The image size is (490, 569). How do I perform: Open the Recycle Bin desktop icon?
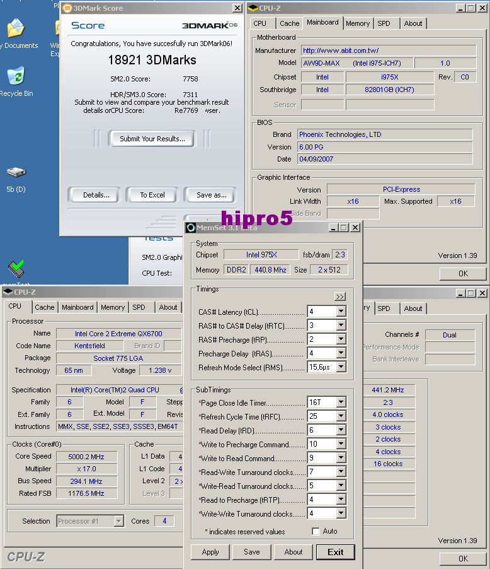click(16, 76)
